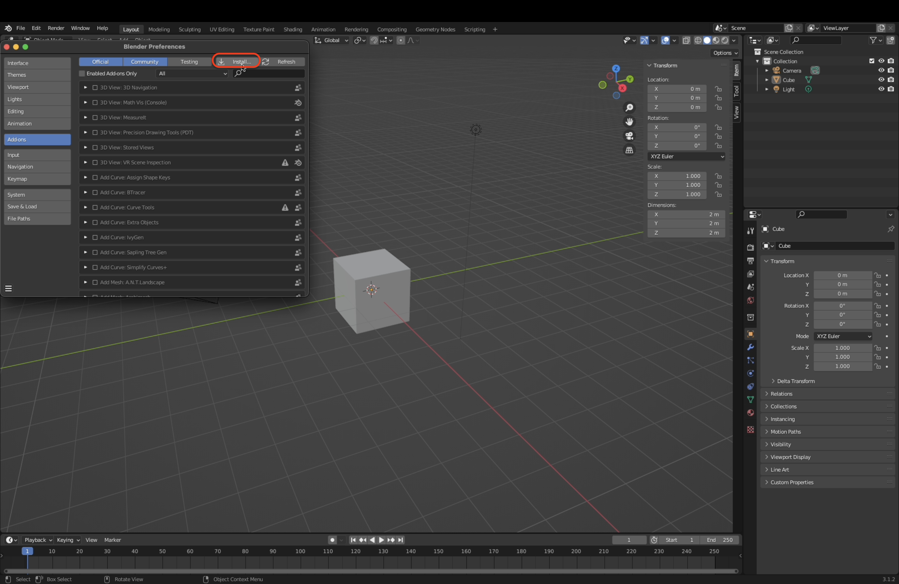
Task: Uncheck the Collection exclude checkbox in outliner
Action: [871, 61]
